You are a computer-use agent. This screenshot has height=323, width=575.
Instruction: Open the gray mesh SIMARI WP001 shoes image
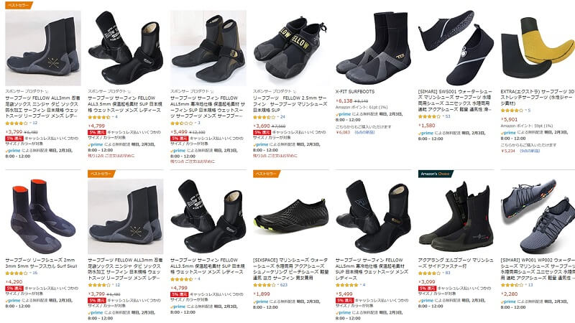click(x=538, y=216)
